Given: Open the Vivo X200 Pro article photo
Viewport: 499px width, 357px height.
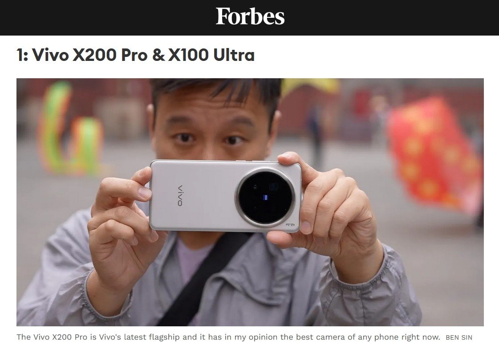Looking at the screenshot, I should (250, 202).
